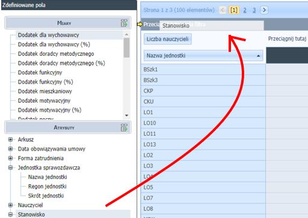This screenshot has height=218, width=308.
Task: Select Jednostka sprawozdawcza tree label
Action: [x=49, y=168]
